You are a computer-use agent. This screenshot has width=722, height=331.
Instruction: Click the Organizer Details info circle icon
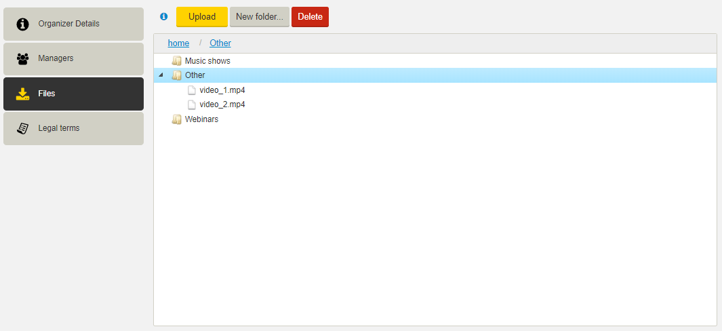click(22, 24)
